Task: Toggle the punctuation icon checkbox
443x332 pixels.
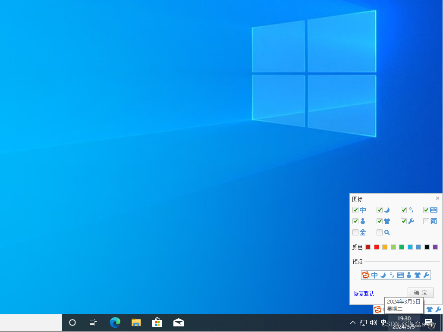Action: click(x=403, y=210)
